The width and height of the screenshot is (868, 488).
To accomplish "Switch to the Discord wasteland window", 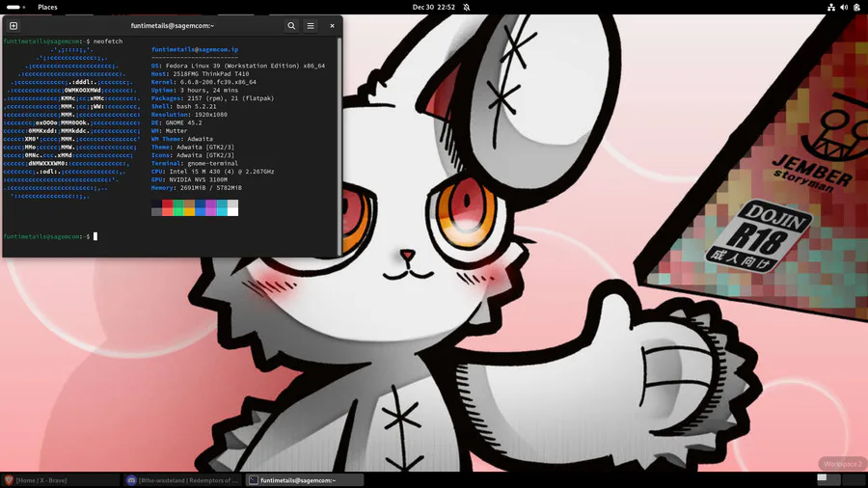I will tap(182, 480).
